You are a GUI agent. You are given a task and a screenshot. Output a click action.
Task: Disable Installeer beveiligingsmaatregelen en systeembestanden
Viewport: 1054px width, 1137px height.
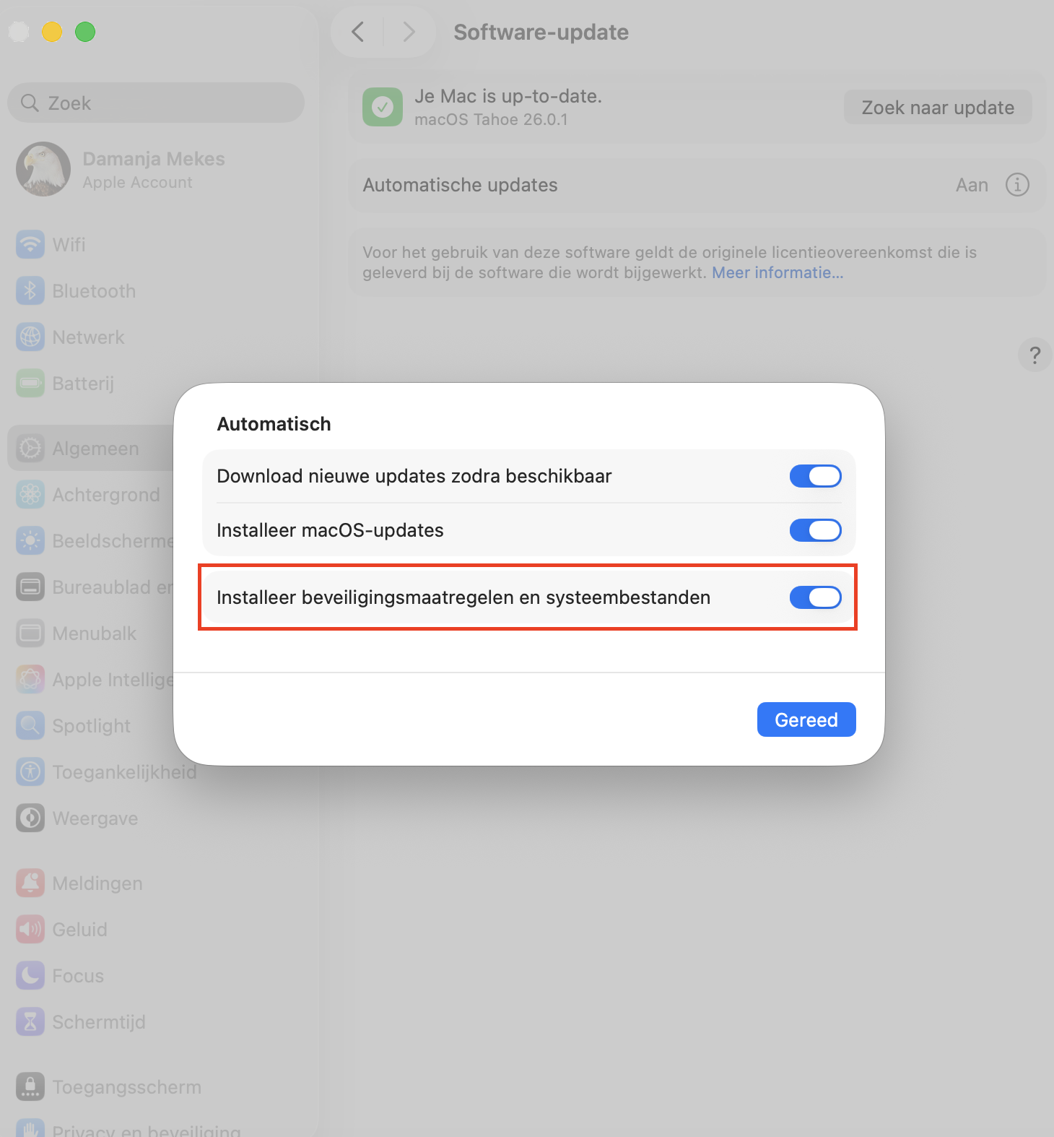click(x=815, y=597)
